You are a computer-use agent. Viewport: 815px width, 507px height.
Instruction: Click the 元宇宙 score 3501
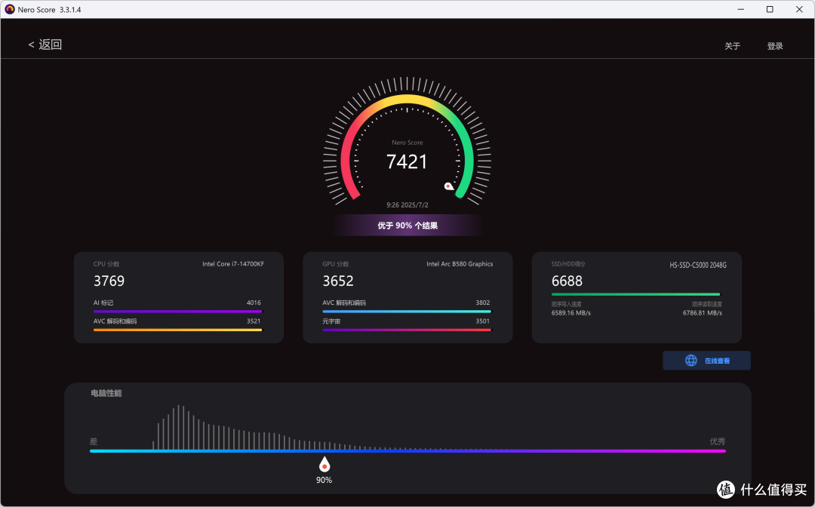[482, 321]
